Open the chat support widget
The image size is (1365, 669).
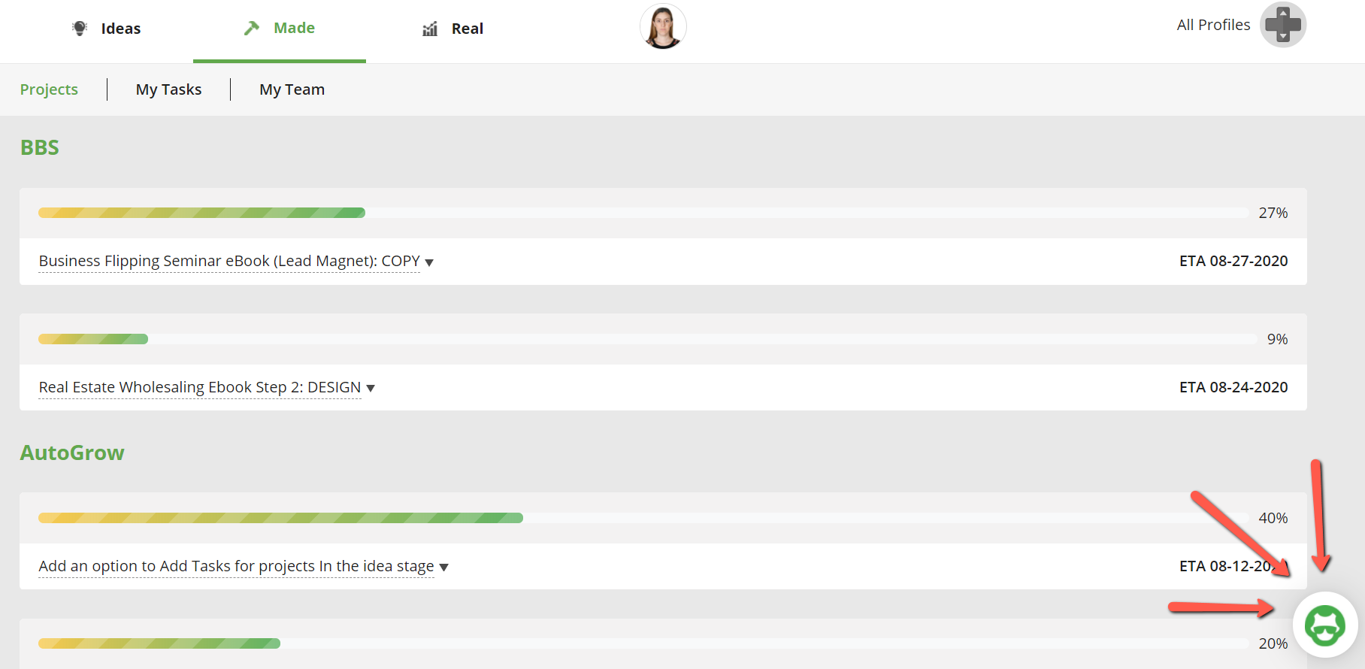pos(1325,625)
